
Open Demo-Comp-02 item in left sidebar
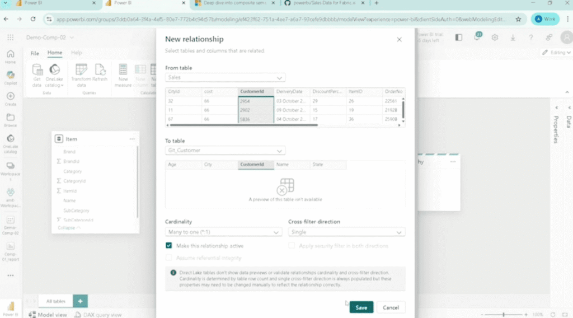pyautogui.click(x=10, y=226)
